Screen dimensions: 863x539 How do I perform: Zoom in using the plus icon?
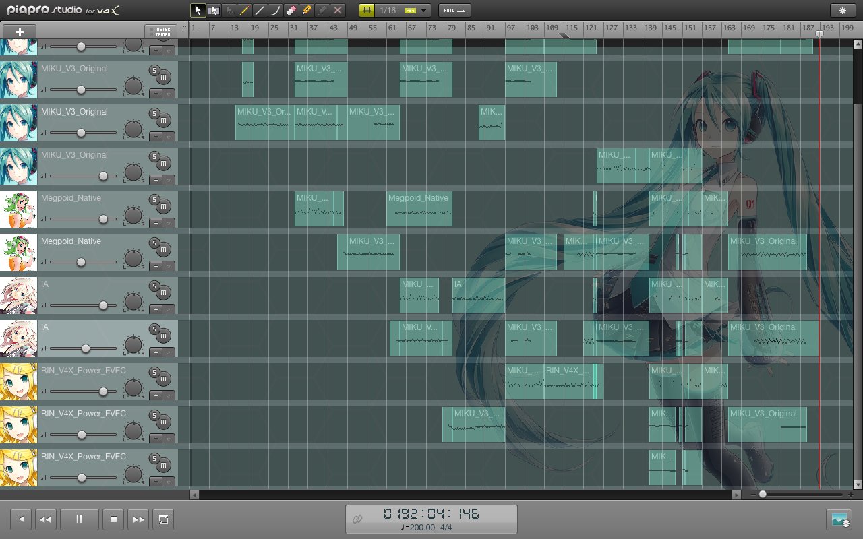coord(851,495)
